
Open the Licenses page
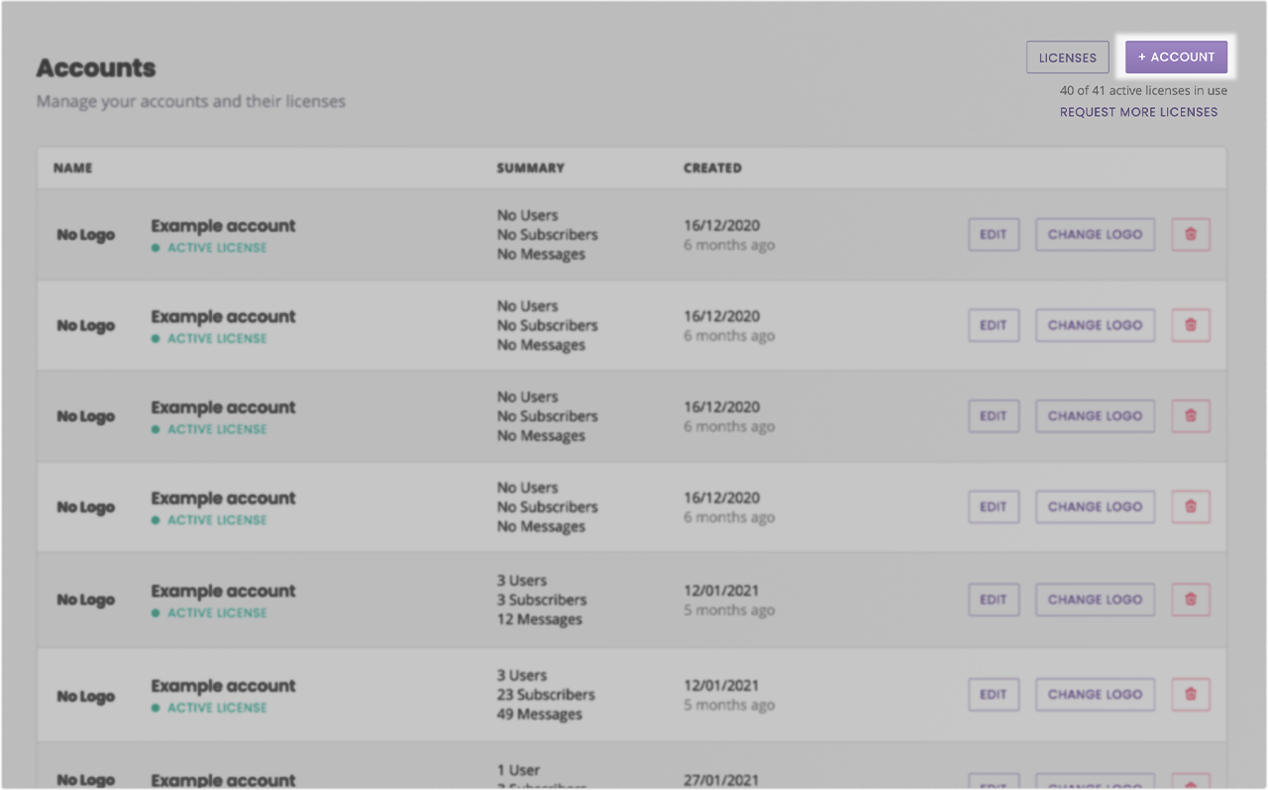(x=1067, y=56)
